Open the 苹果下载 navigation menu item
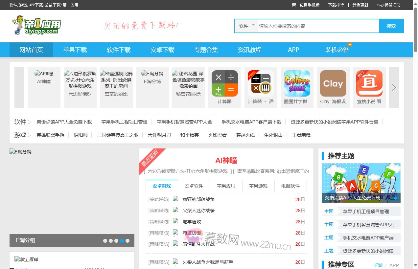Image resolution: width=418 pixels, height=269 pixels. [x=75, y=50]
